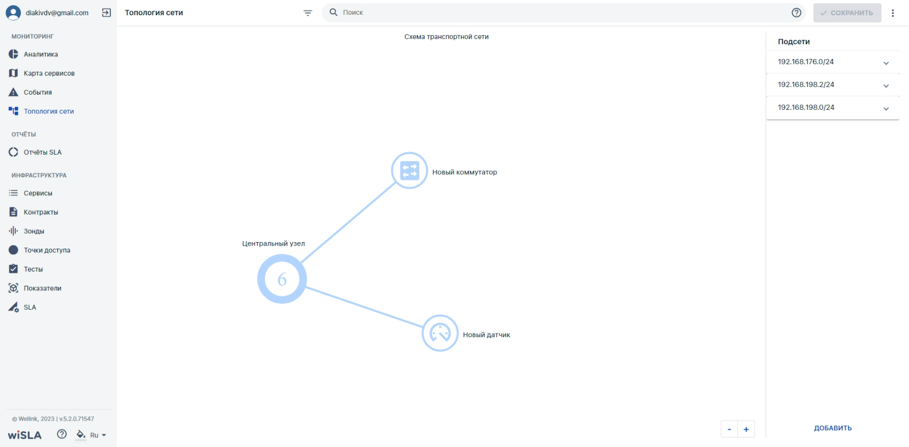
Task: Open the Ru language dropdown
Action: pyautogui.click(x=98, y=435)
